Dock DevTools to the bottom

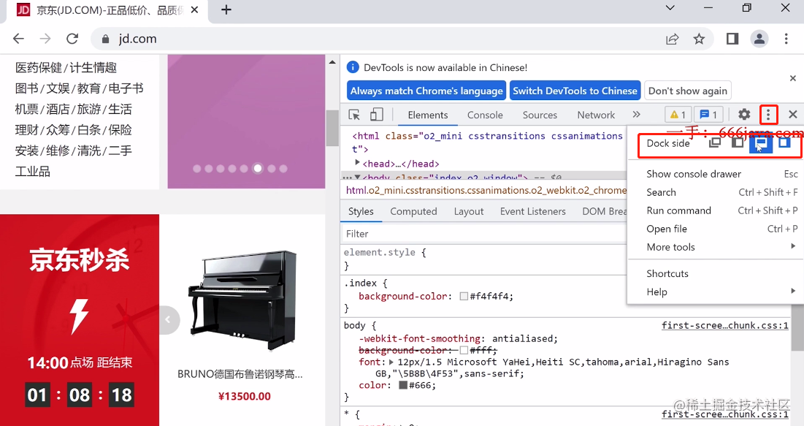[761, 142]
